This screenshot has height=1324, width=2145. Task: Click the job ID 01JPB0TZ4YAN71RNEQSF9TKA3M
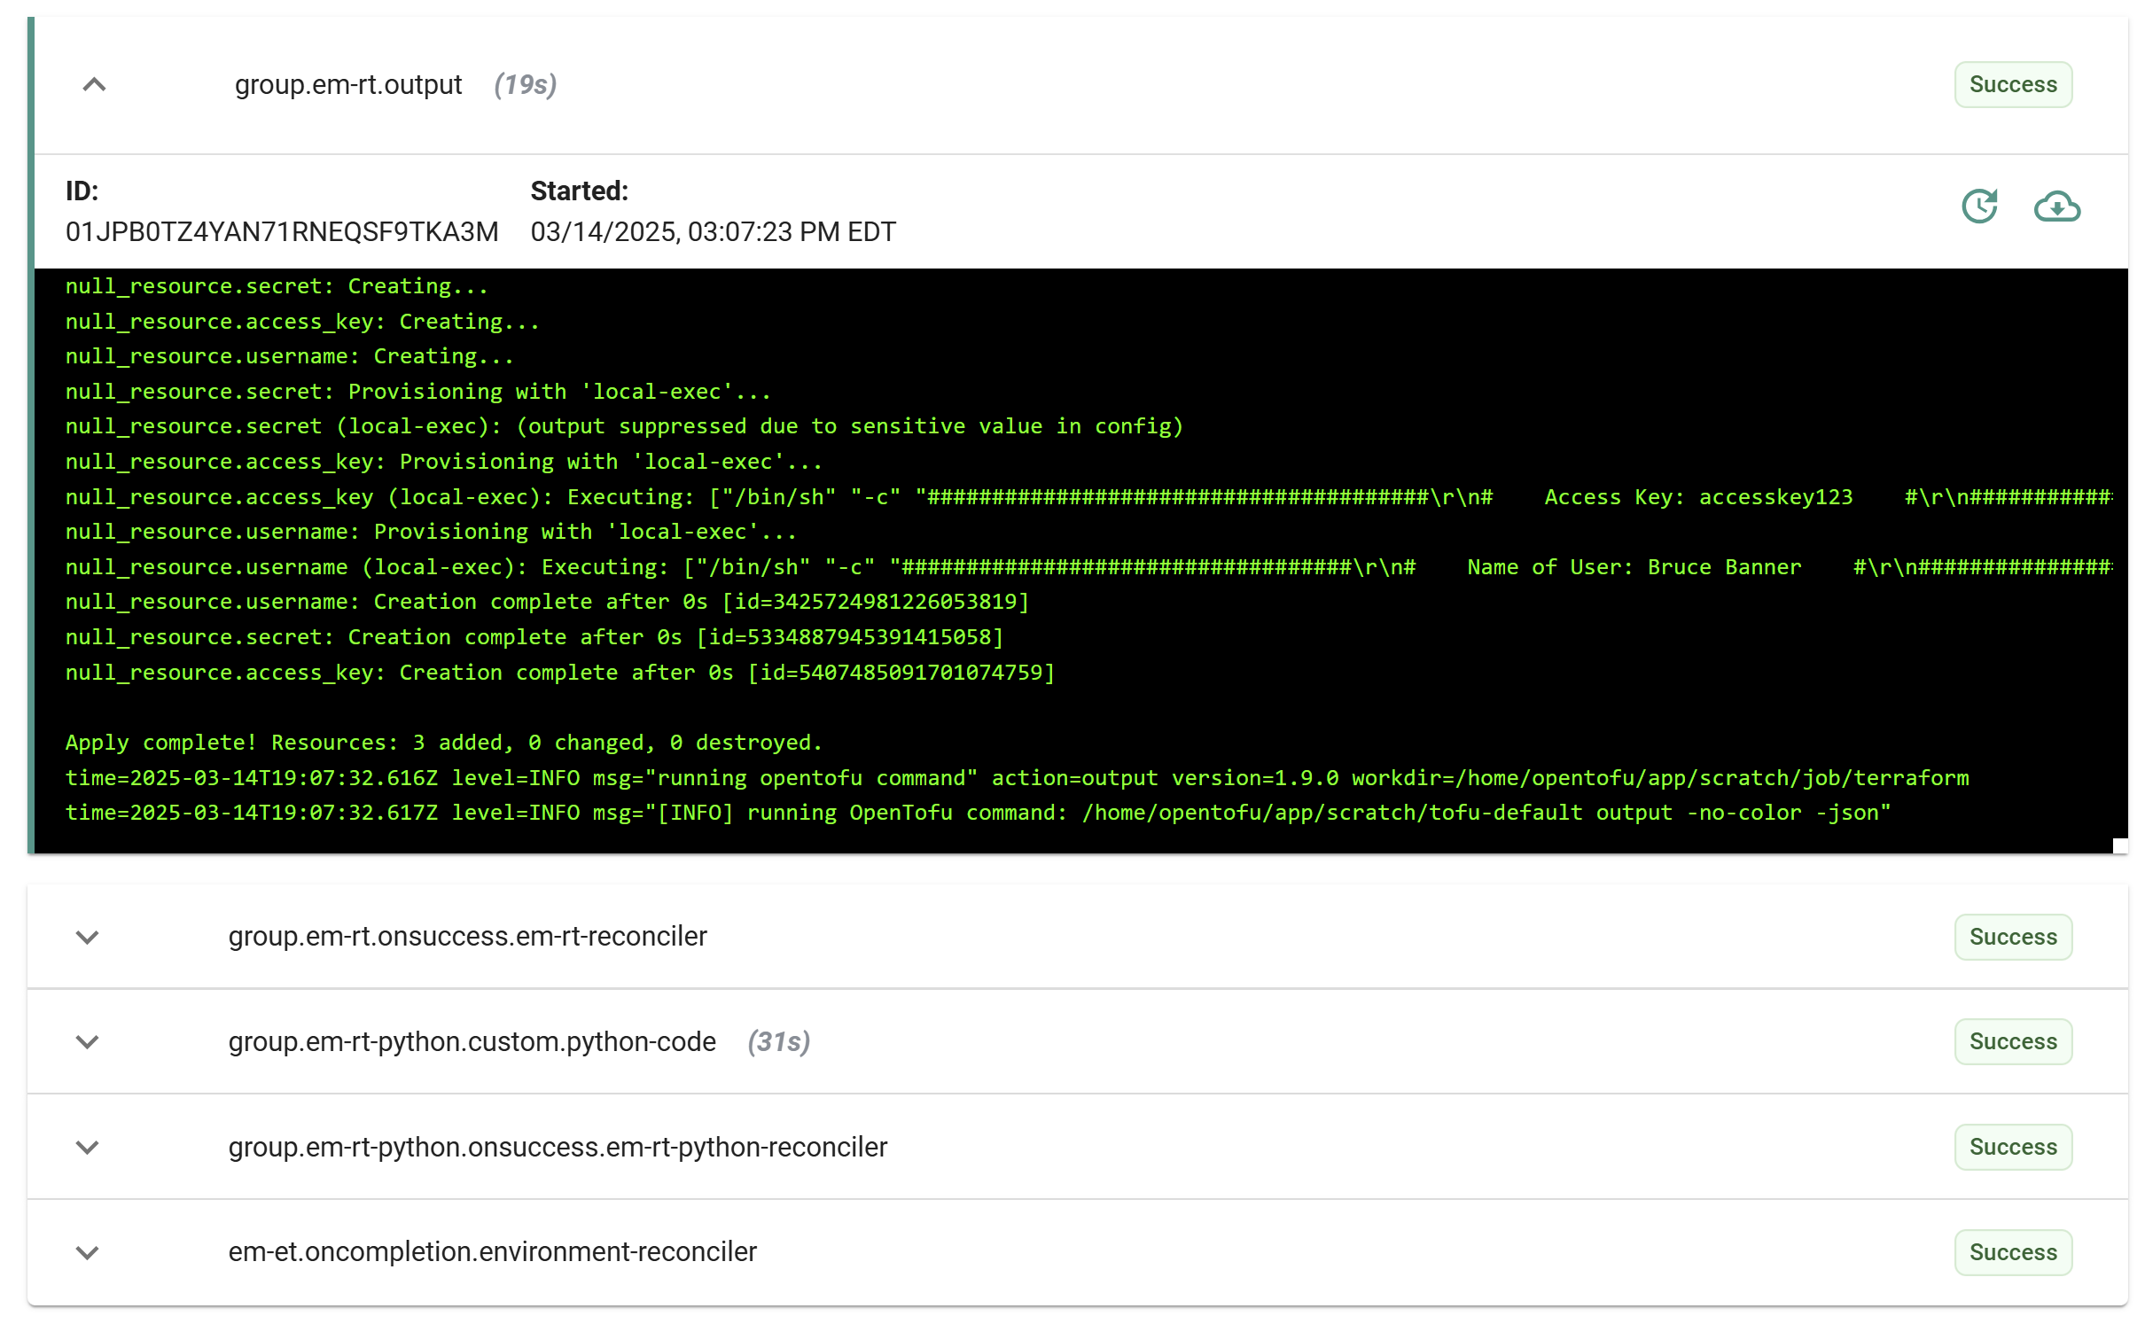(282, 232)
